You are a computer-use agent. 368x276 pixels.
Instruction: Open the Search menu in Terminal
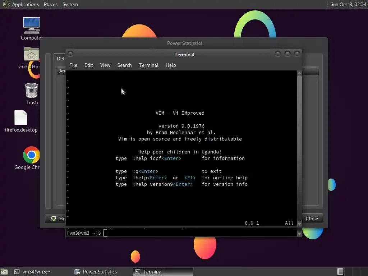(x=124, y=65)
